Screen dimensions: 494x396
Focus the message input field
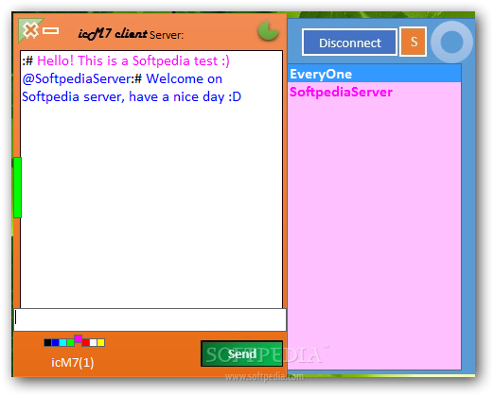[x=150, y=319]
